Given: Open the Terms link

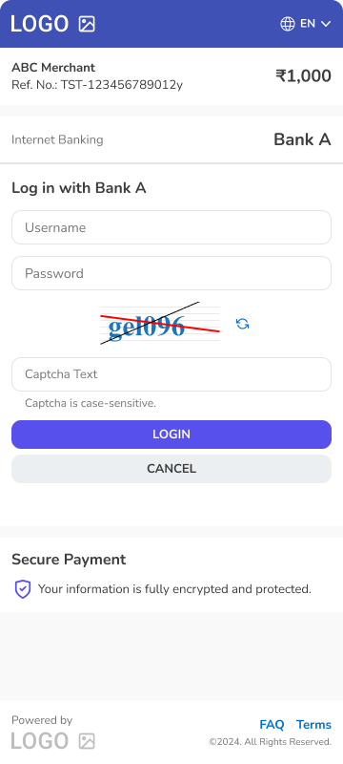Looking at the screenshot, I should [313, 725].
